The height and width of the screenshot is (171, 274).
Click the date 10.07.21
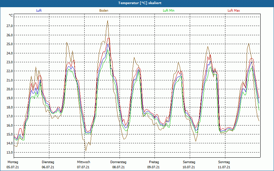(x=189, y=167)
